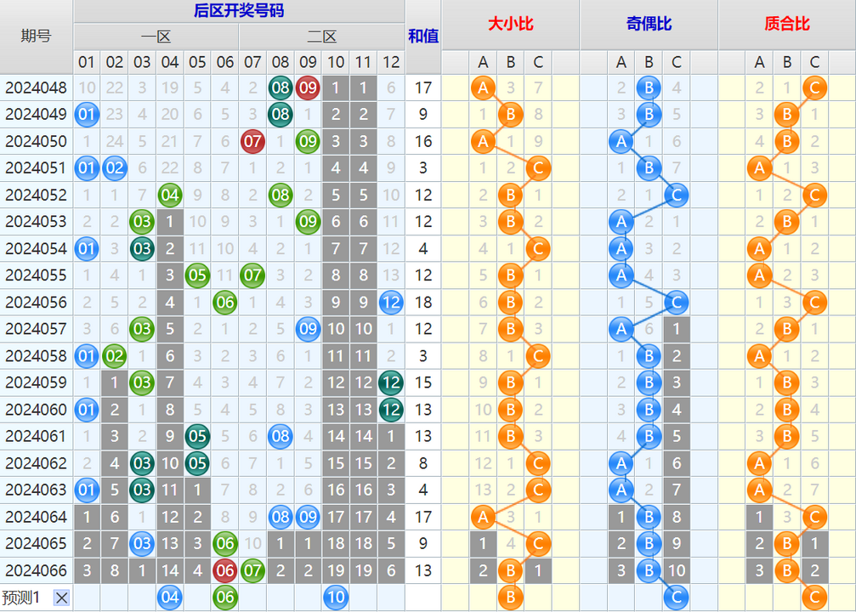Click the 和值 column header
This screenshot has width=856, height=612.
pos(423,36)
